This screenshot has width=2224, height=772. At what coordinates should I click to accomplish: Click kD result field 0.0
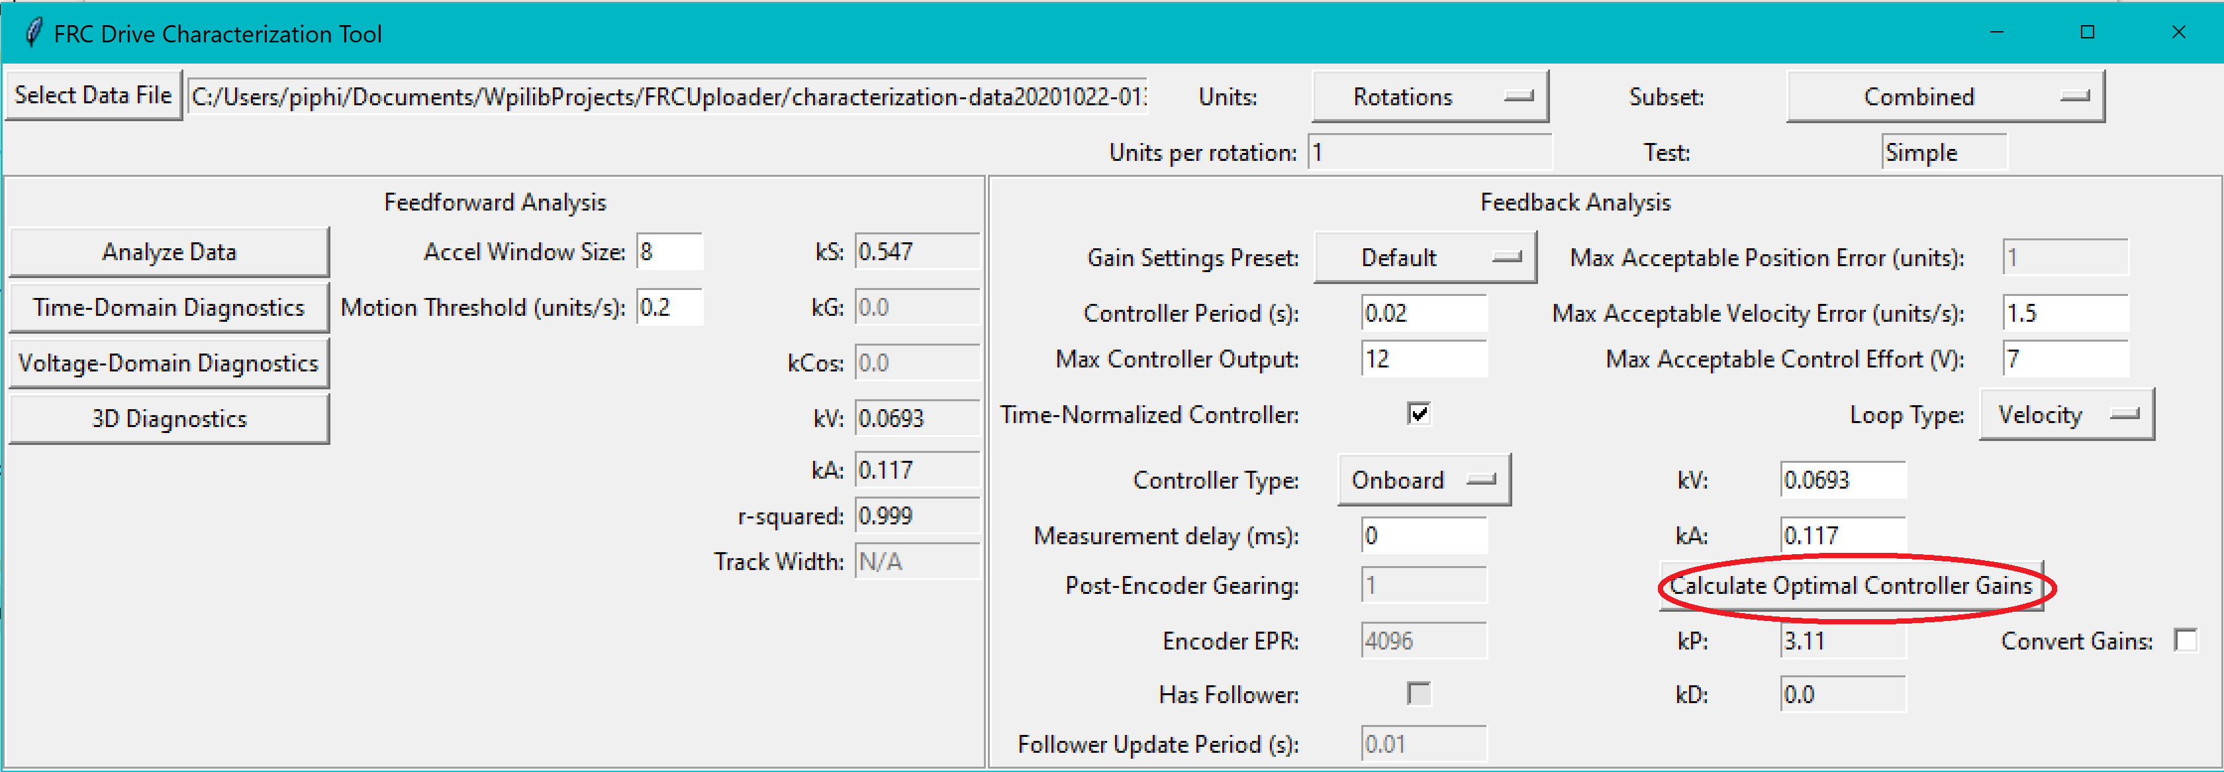1843,695
